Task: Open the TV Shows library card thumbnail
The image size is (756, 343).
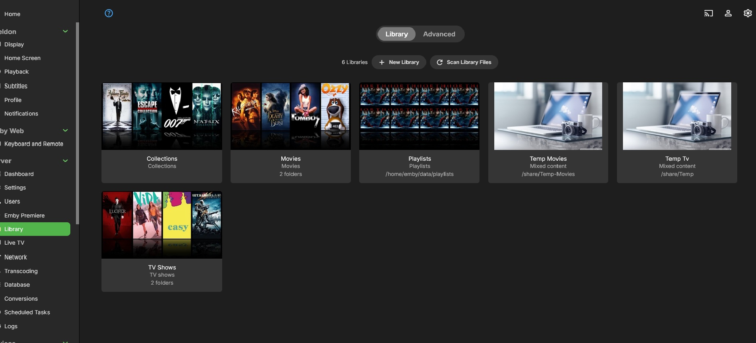Action: pos(162,225)
